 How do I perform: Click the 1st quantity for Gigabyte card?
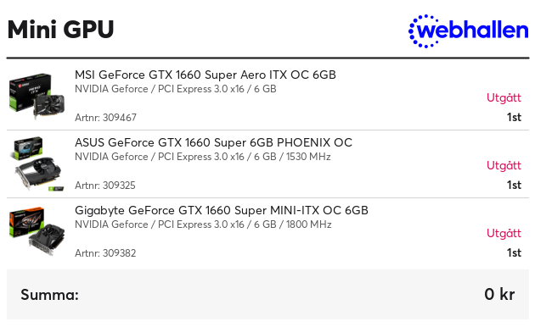pos(514,252)
